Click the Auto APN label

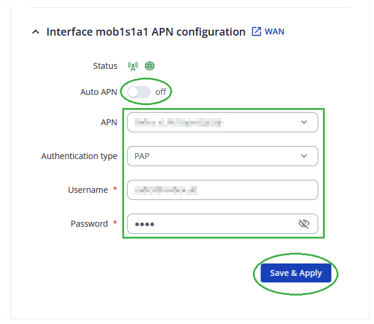[99, 92]
